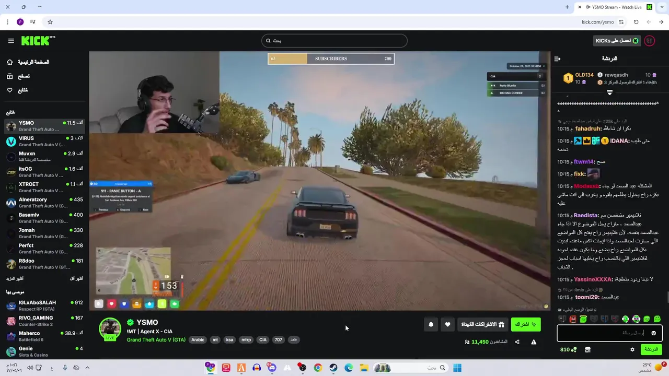Viewport: 669px width, 376px height.
Task: Select Basamlv in the followed list
Action: click(x=44, y=218)
